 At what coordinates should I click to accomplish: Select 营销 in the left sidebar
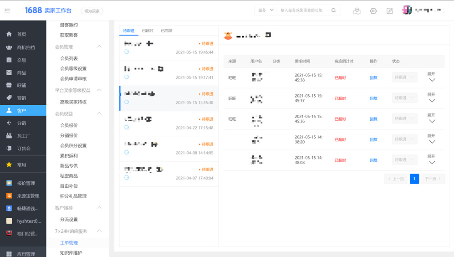[x=21, y=98]
